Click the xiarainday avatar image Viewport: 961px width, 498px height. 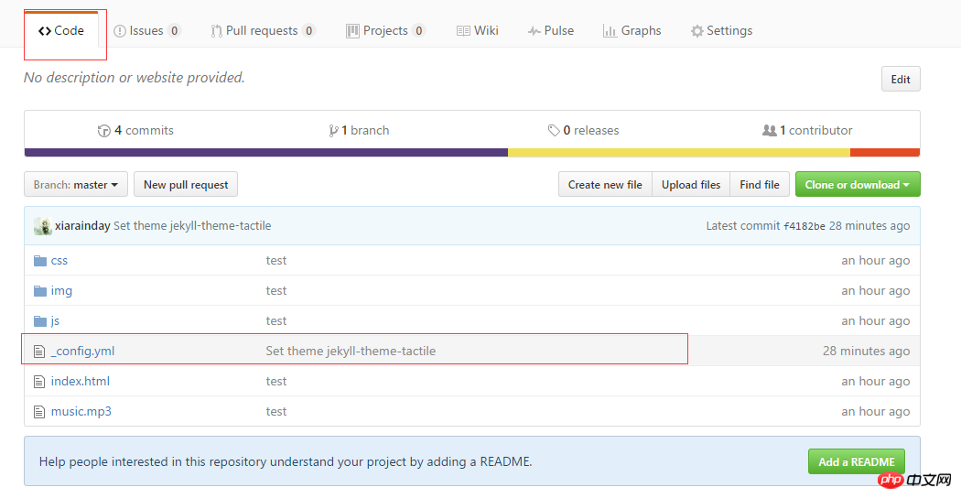pos(42,226)
